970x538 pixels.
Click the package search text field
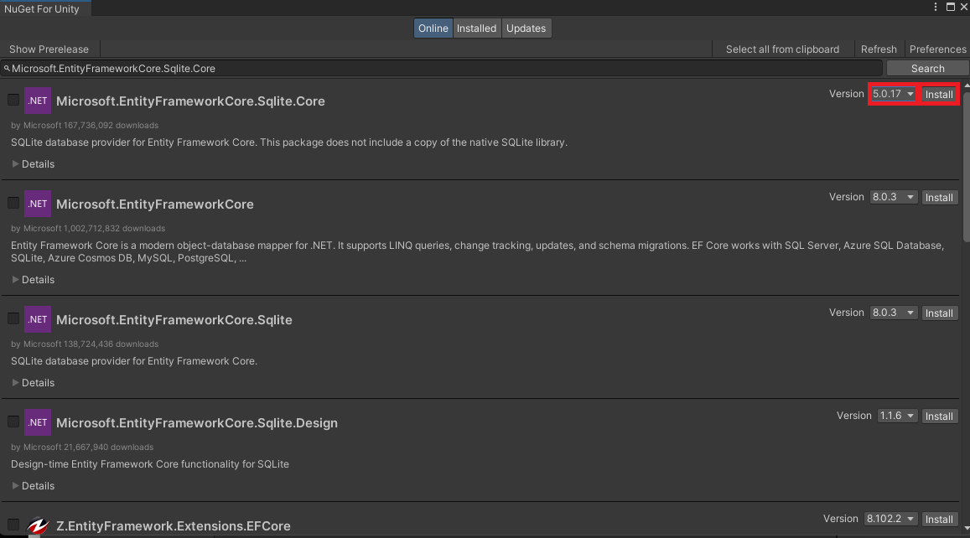point(442,69)
